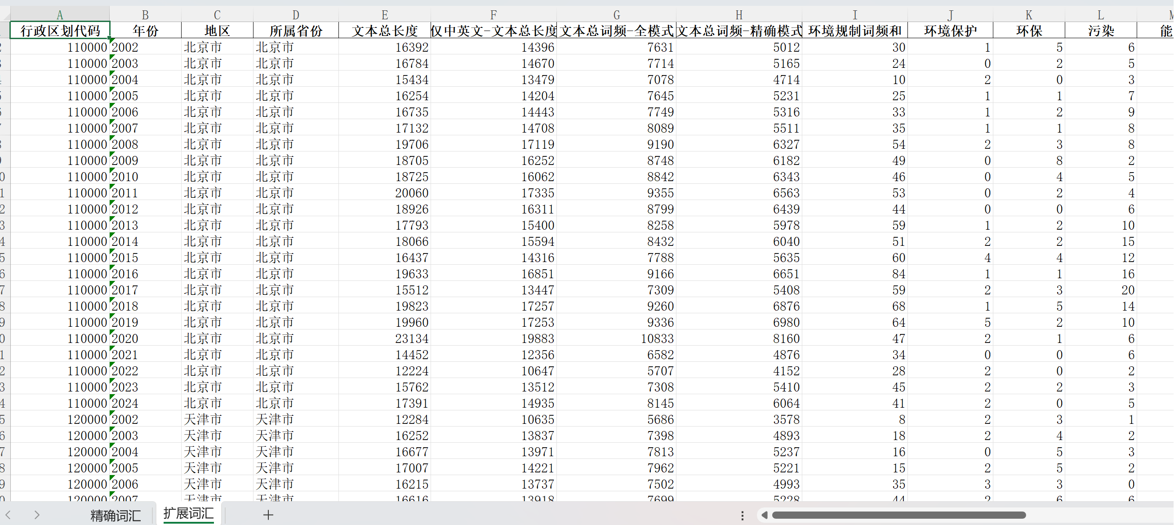The width and height of the screenshot is (1174, 525).
Task: Select column E header
Action: click(384, 14)
